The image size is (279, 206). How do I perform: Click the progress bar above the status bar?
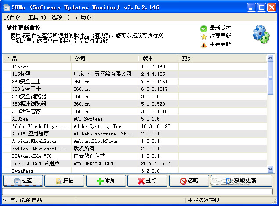pos(138,192)
